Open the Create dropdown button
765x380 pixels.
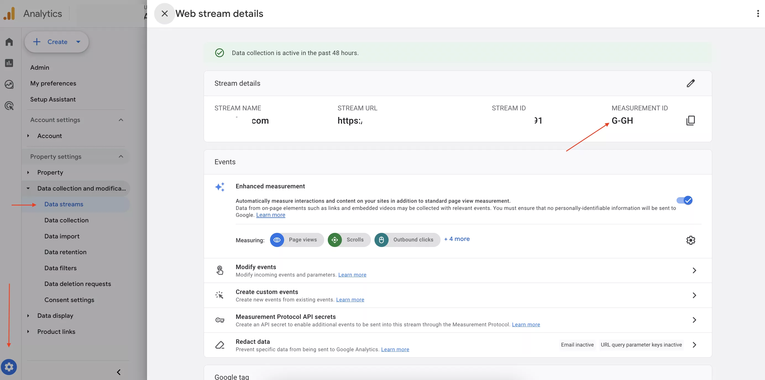coord(56,42)
